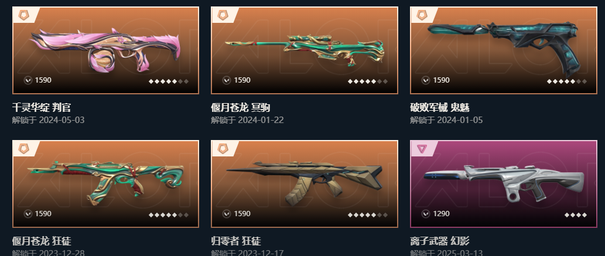605x256 pixels.
Task: Click the four diamond level dots on 离子武器 幻影
Action: pos(575,215)
